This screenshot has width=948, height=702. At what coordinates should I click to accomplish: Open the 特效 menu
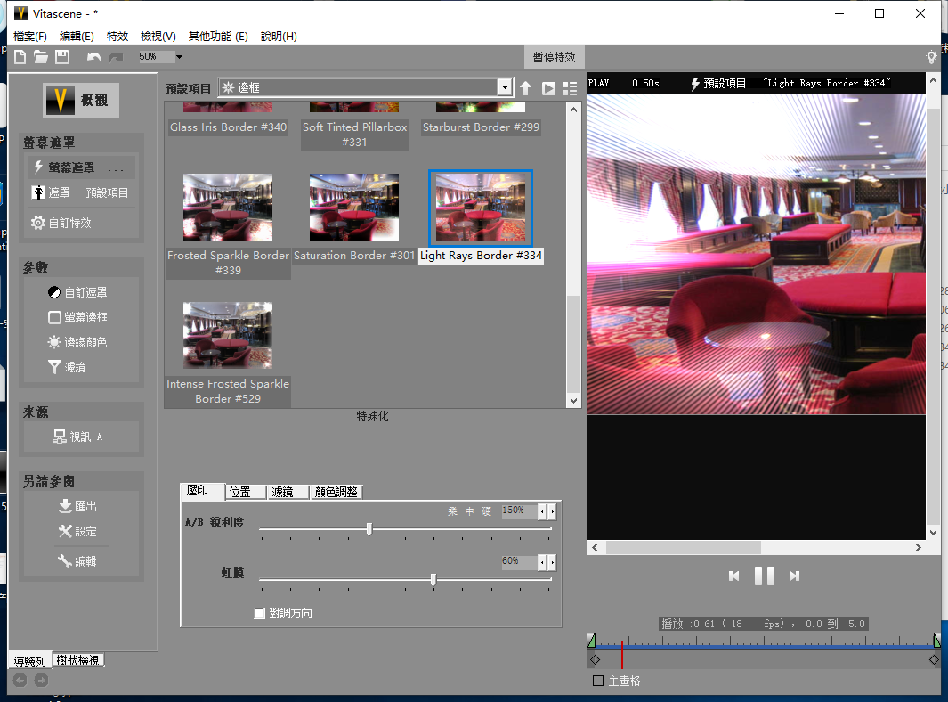pos(117,36)
